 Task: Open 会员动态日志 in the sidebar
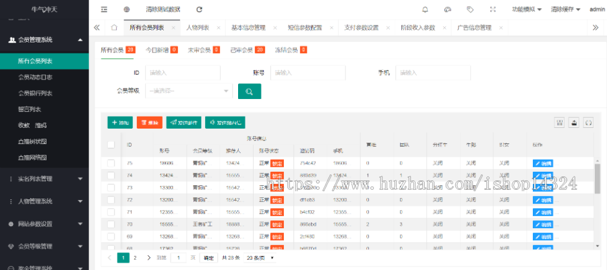[x=35, y=77]
